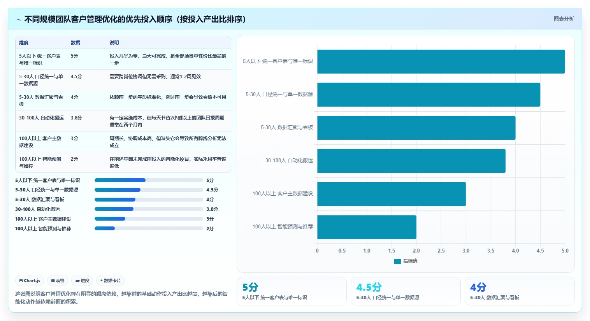Click the 表格 tag chip
590x321 pixels.
(x=58, y=281)
